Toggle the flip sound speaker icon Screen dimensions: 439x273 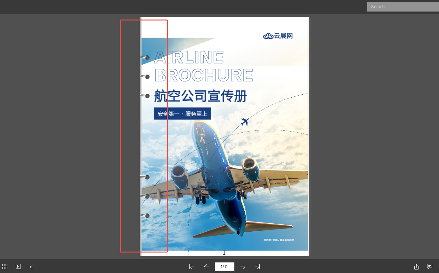32,267
